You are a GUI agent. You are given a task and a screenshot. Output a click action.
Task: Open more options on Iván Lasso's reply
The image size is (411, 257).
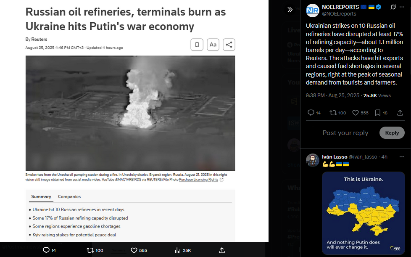402,157
